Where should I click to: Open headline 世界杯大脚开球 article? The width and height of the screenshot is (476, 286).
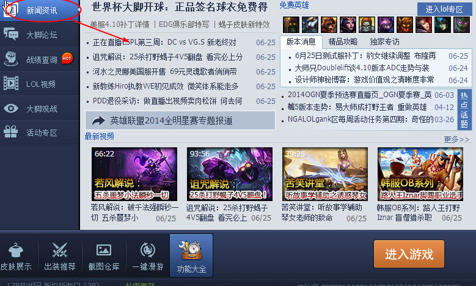click(x=180, y=7)
